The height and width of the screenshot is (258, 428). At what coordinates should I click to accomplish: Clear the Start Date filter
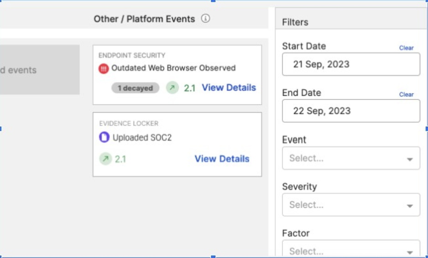tap(406, 48)
